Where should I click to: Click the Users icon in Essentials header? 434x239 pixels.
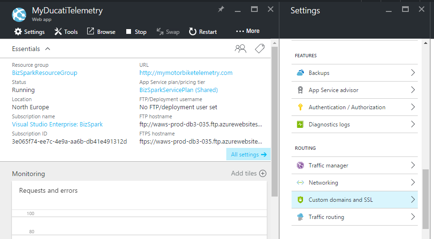pos(241,48)
